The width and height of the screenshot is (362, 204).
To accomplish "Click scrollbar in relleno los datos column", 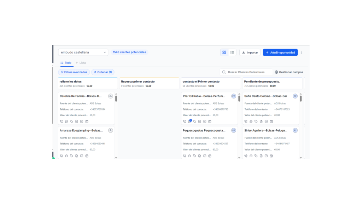I will (x=116, y=98).
